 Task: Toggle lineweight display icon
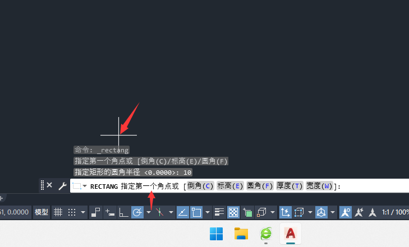pos(219,212)
